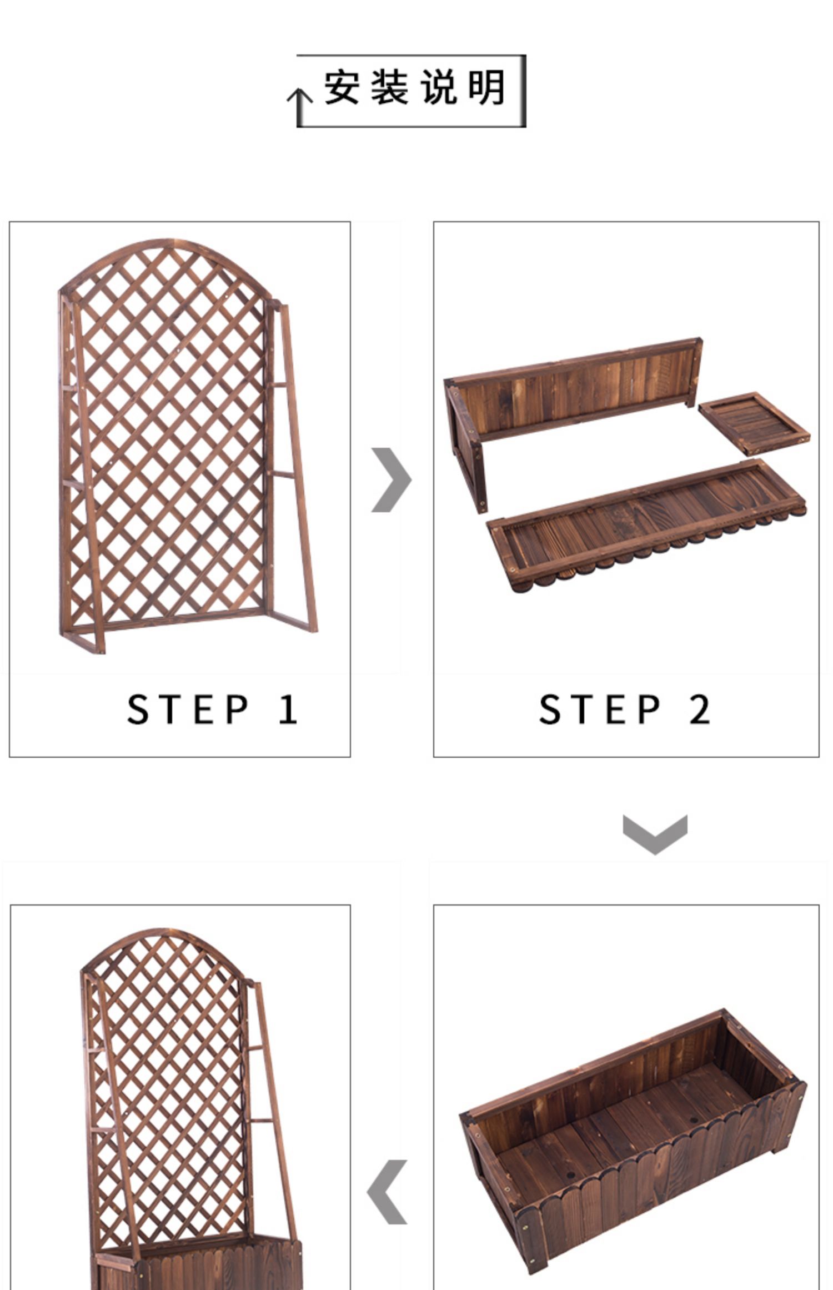The height and width of the screenshot is (1290, 833).
Task: Click the right side ladder support of trellis
Action: click(x=291, y=467)
